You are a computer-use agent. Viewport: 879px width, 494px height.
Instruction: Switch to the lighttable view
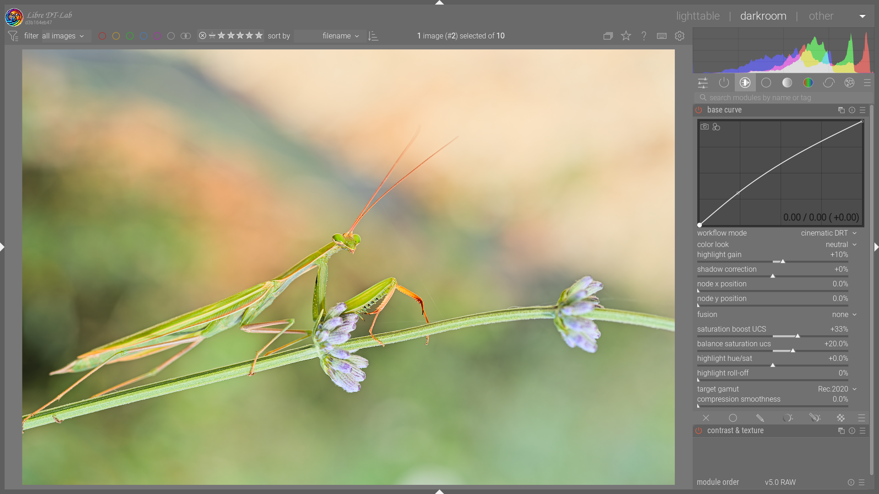pyautogui.click(x=698, y=16)
